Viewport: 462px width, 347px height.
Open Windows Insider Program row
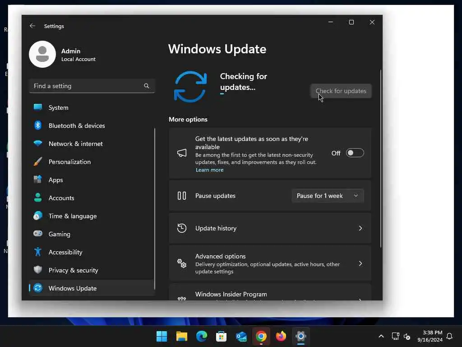pos(270,292)
